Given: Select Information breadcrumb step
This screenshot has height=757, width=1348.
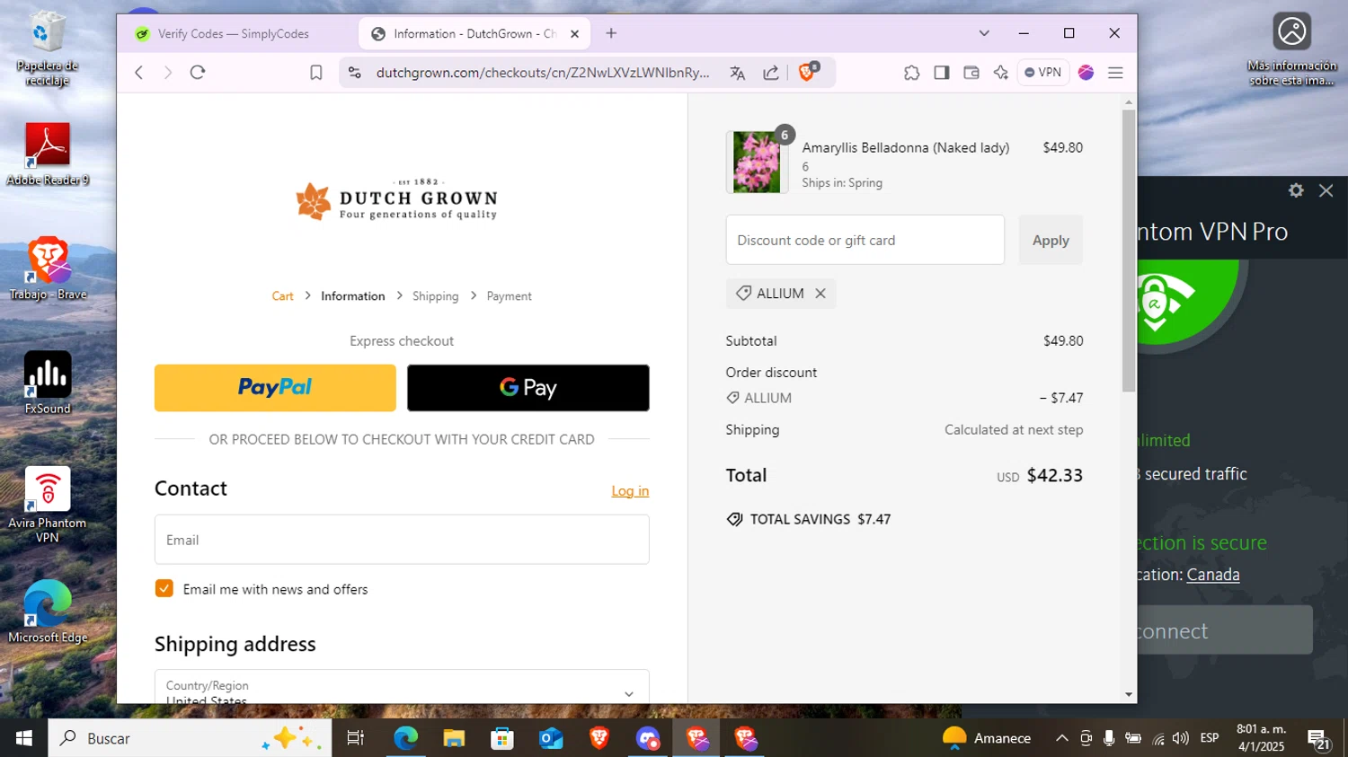Looking at the screenshot, I should tap(352, 296).
